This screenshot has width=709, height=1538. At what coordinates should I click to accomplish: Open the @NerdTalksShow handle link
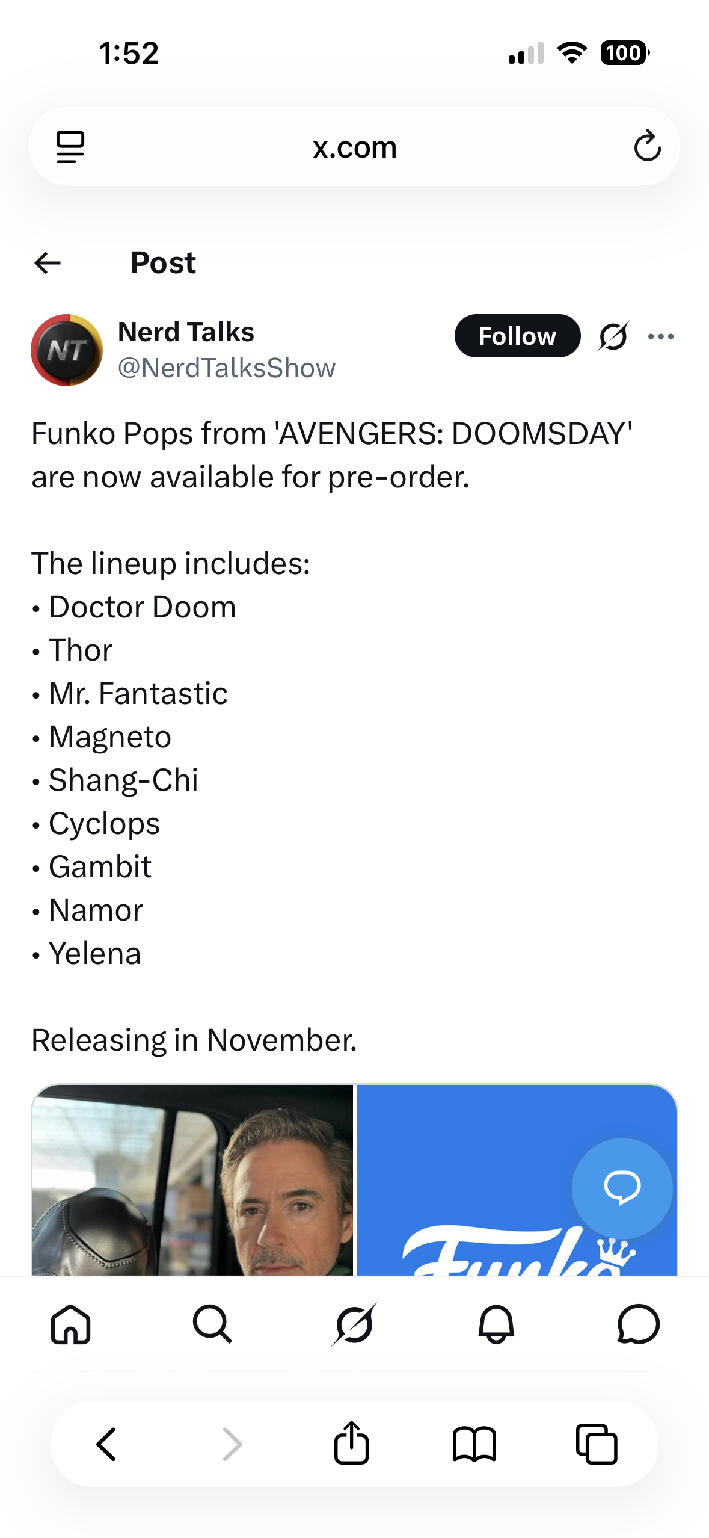227,368
